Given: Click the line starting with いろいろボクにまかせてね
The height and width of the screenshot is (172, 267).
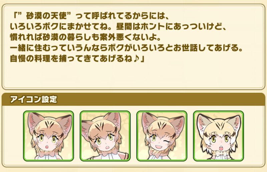Looking at the screenshot, I should coord(118,27).
